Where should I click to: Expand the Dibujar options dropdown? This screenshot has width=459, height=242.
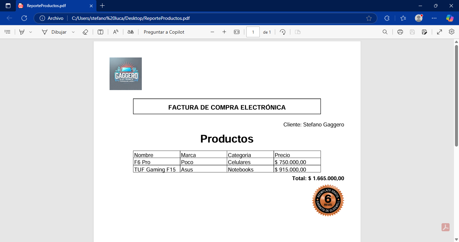coord(73,32)
